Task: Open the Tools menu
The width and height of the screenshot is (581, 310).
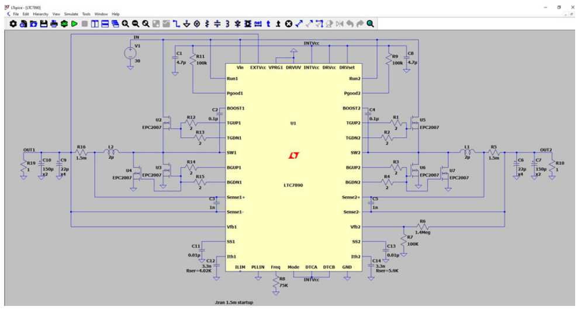Action: 87,14
